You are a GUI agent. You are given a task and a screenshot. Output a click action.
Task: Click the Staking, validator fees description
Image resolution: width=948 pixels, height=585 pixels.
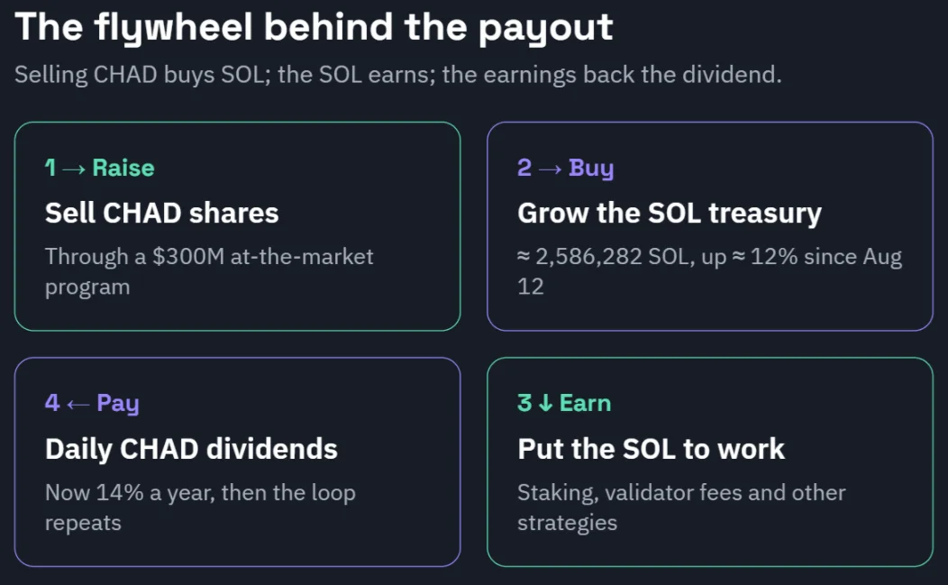coord(681,507)
